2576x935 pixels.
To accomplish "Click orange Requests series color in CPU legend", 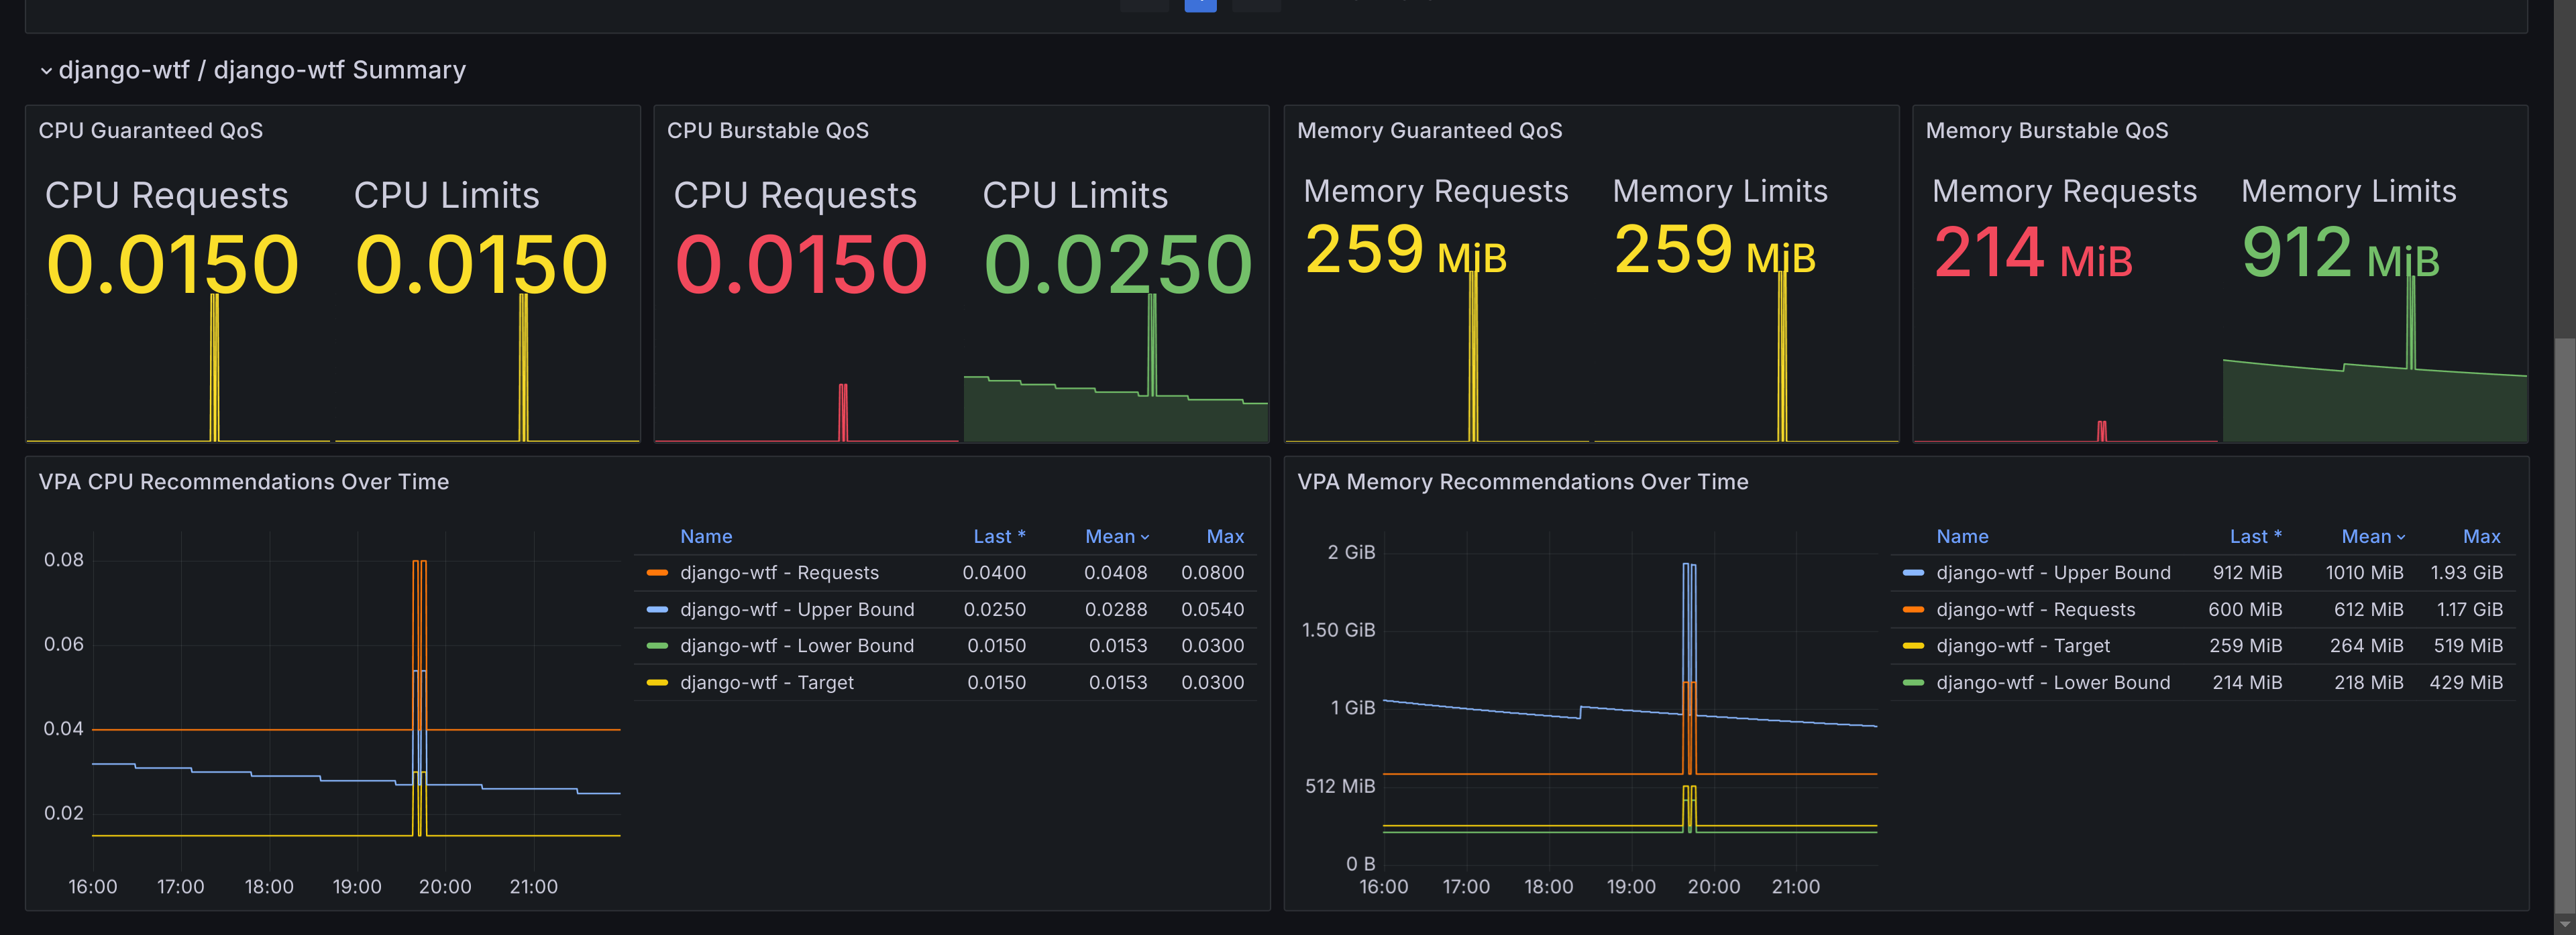I will pos(657,572).
